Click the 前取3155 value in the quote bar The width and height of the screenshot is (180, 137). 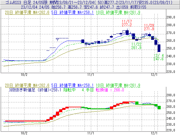click(138, 7)
